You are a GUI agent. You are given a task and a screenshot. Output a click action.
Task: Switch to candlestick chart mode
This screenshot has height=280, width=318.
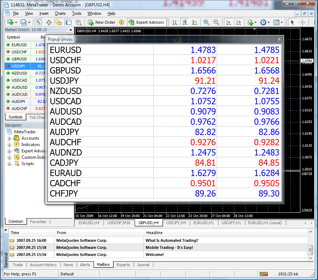coord(184,22)
